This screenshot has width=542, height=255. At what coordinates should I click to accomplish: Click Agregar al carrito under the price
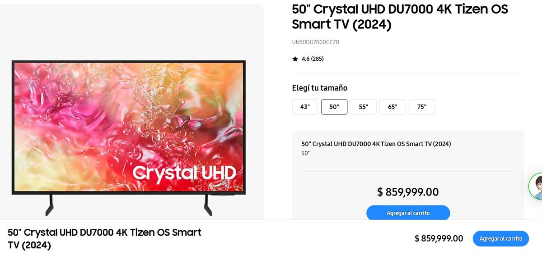click(x=408, y=213)
